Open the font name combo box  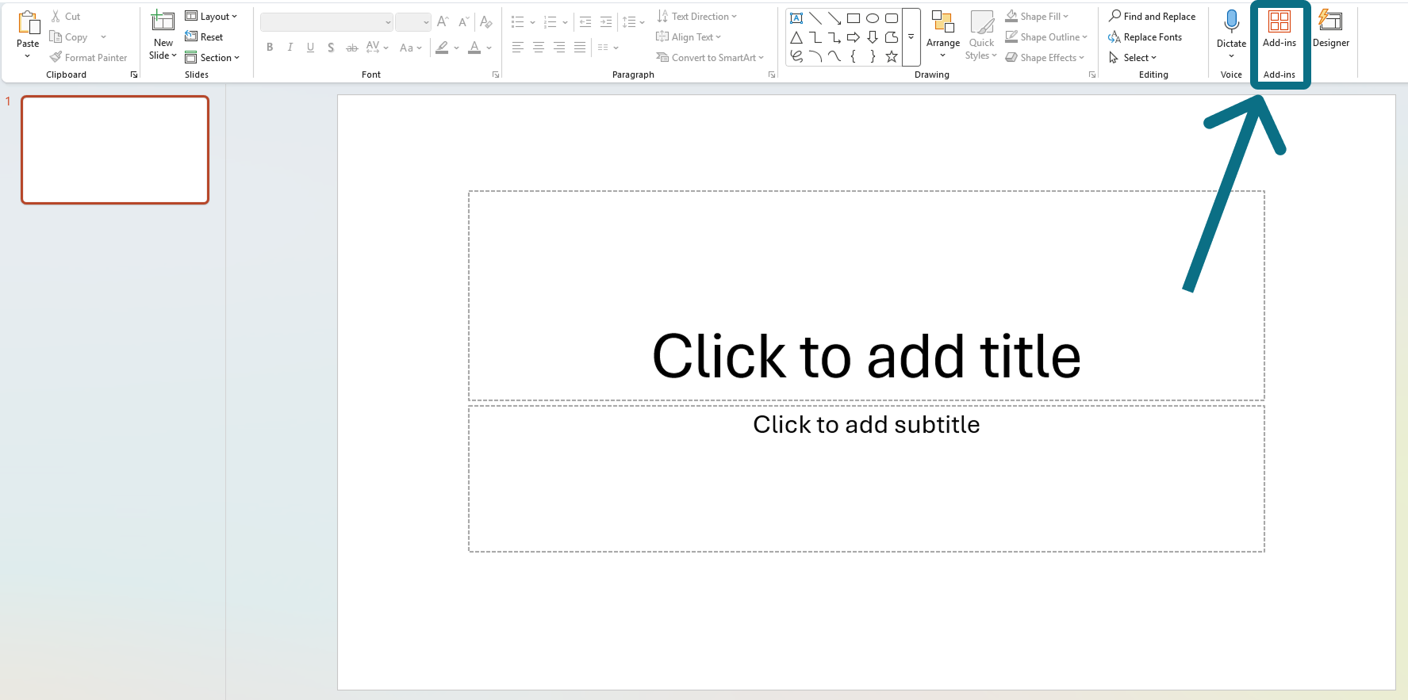(x=327, y=22)
